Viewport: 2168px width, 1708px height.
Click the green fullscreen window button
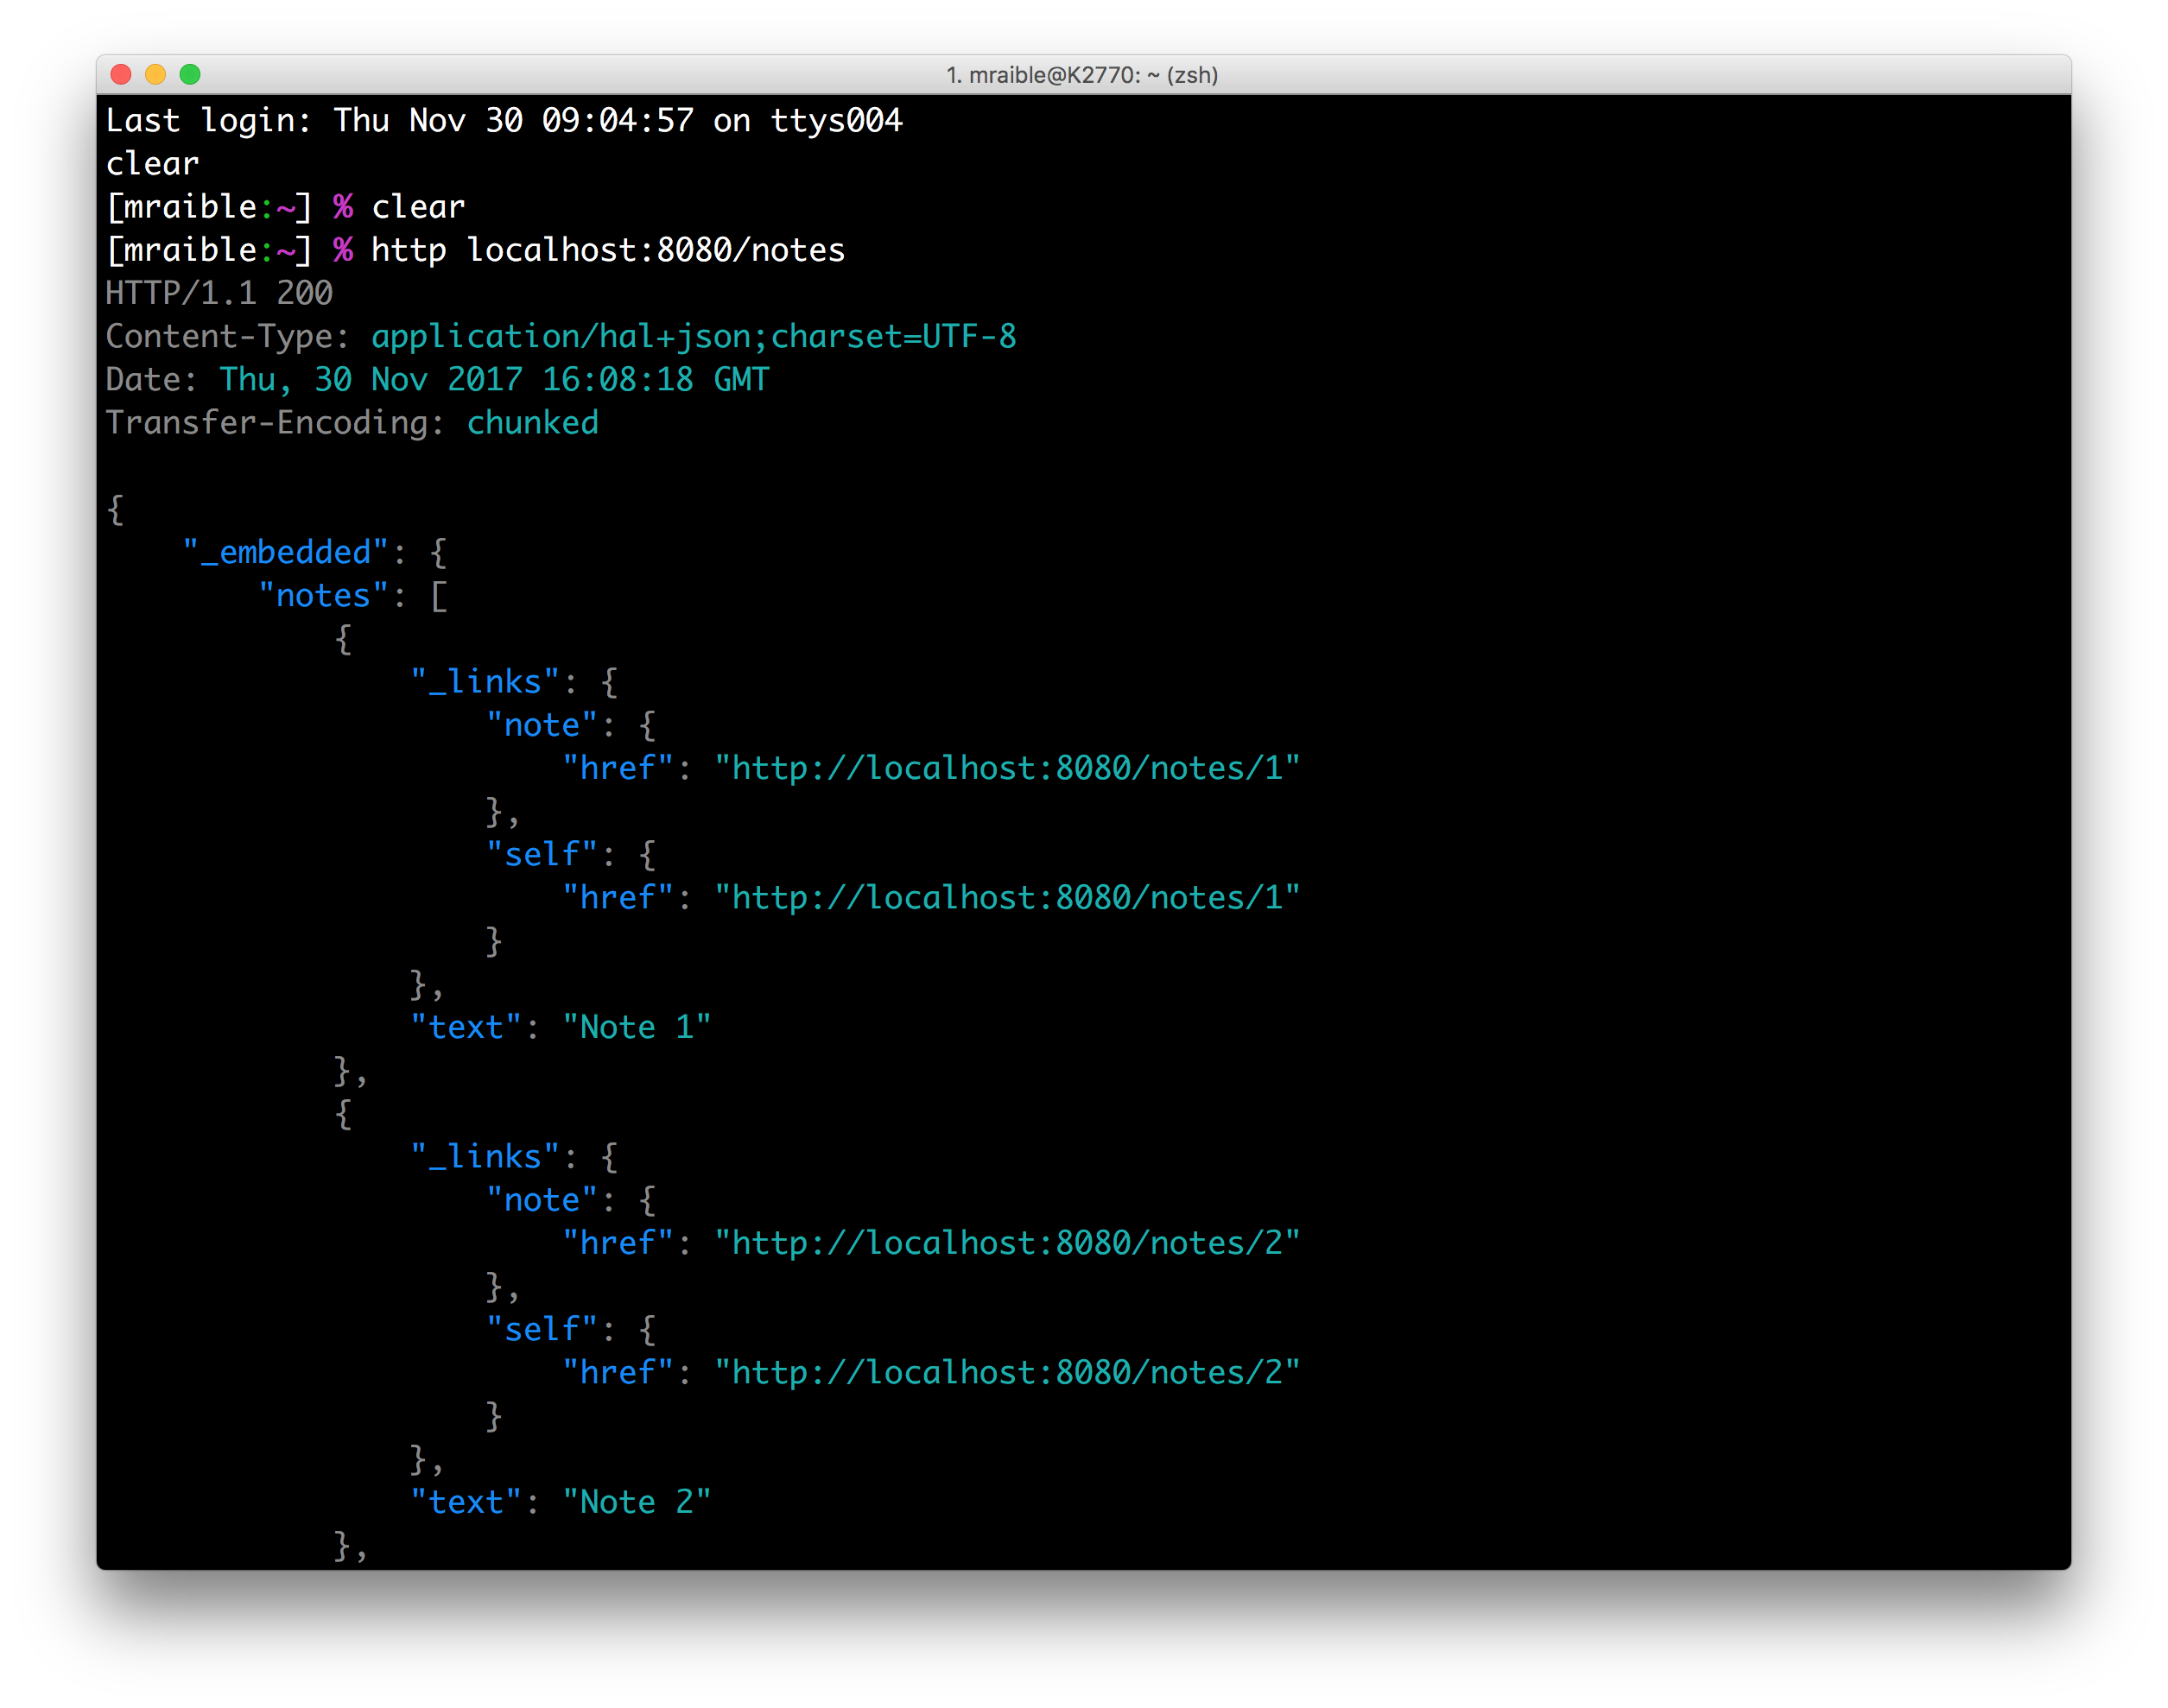pos(190,75)
